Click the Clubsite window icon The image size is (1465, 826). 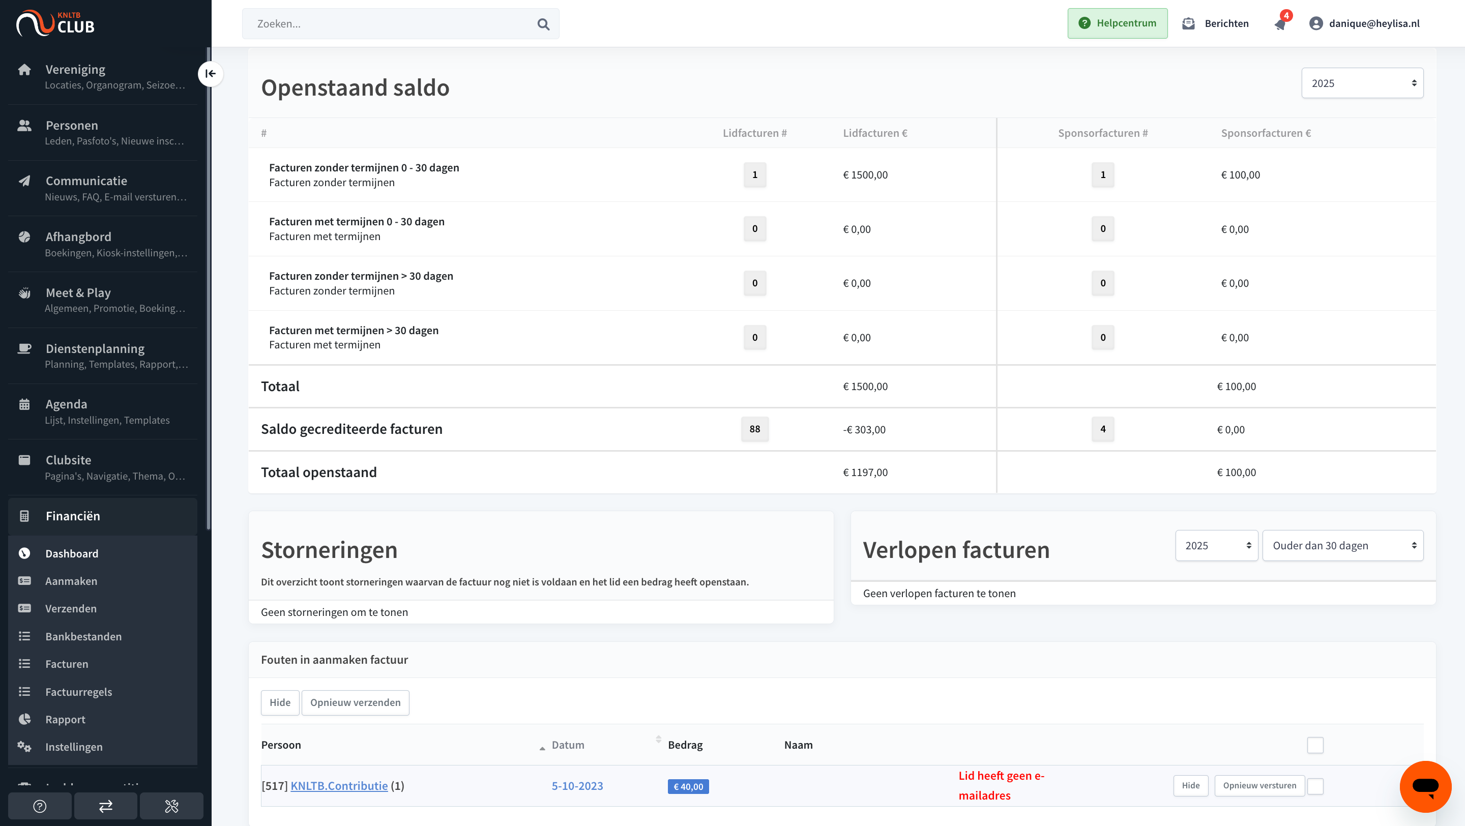pos(24,460)
